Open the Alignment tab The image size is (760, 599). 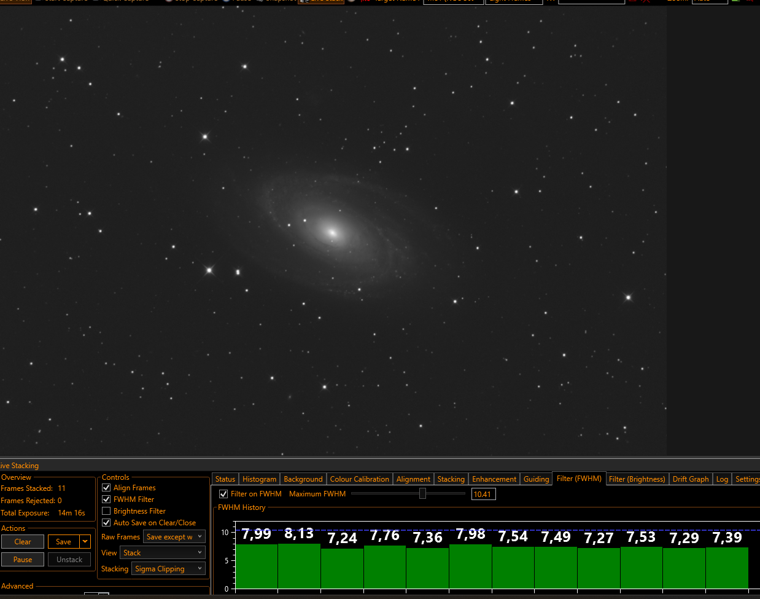413,479
